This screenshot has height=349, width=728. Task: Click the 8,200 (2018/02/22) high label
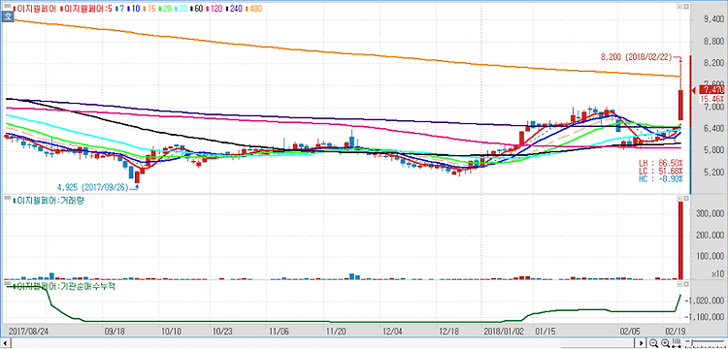click(636, 57)
